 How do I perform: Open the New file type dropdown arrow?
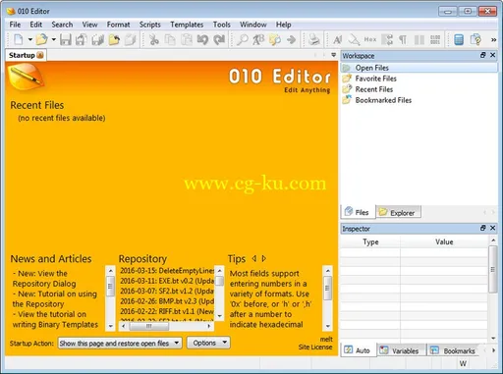(x=29, y=39)
